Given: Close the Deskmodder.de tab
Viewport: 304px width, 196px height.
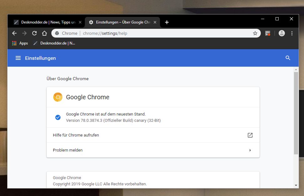Looking at the screenshot, I should (x=80, y=22).
